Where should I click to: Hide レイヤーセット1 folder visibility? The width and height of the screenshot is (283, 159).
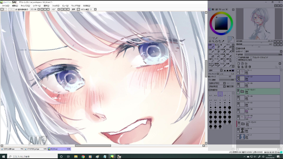click(x=238, y=90)
